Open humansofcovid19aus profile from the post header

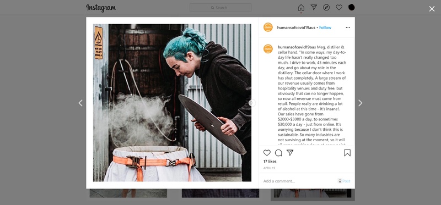(x=296, y=27)
